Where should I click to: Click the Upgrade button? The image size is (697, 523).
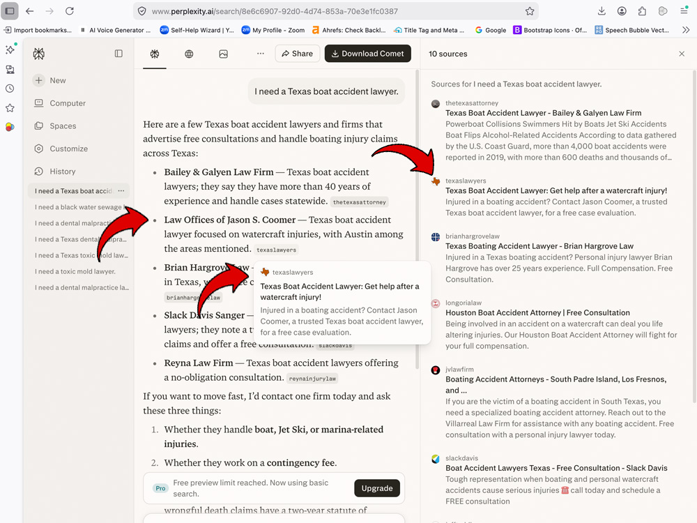tap(377, 488)
